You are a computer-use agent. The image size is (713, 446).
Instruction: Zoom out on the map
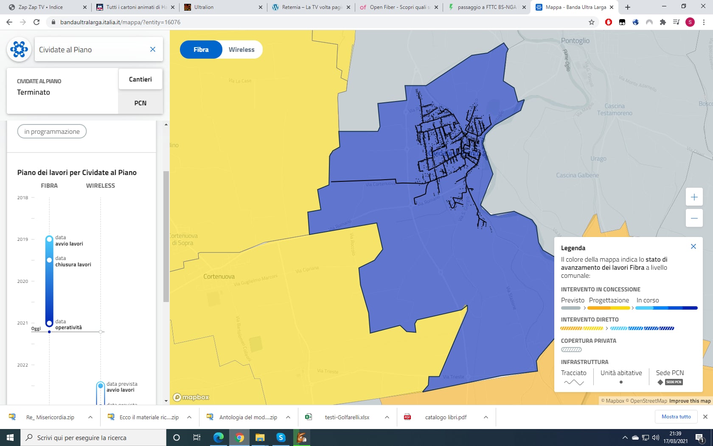tap(694, 218)
